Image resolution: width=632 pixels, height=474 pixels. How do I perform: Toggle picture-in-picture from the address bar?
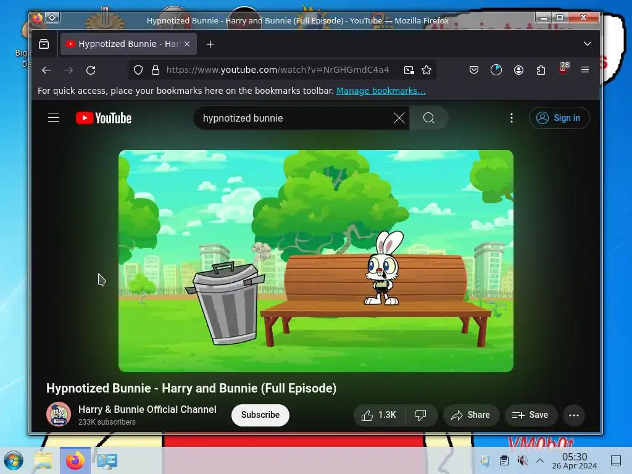coord(409,70)
